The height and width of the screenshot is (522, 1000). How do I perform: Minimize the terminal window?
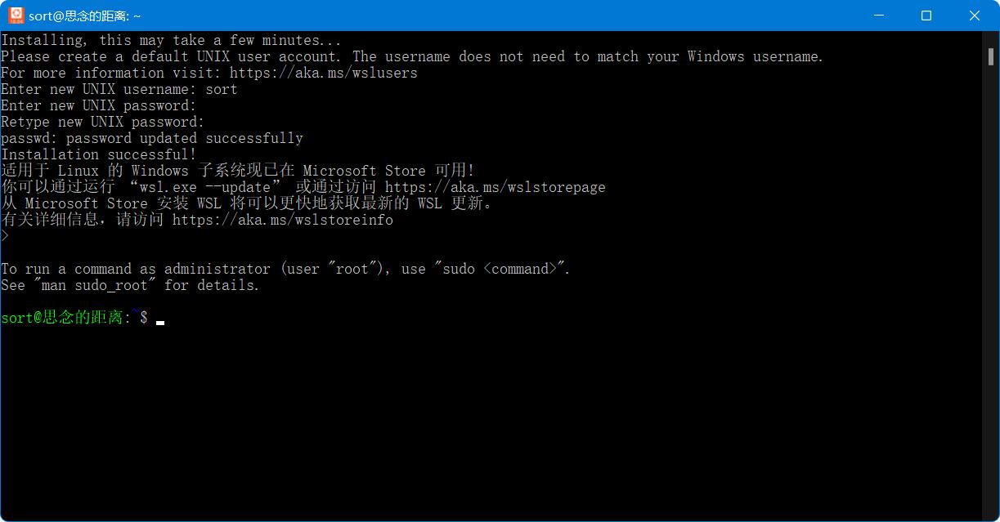879,16
